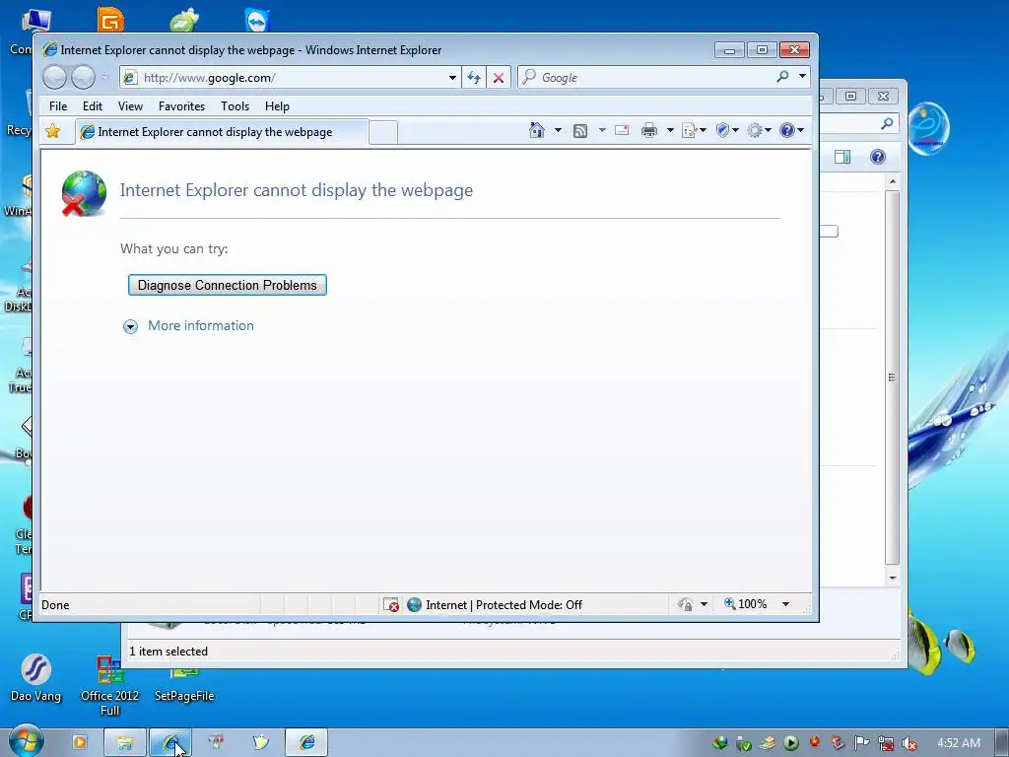
Task: Click '1 item selected' status in Explorer
Action: (x=168, y=652)
